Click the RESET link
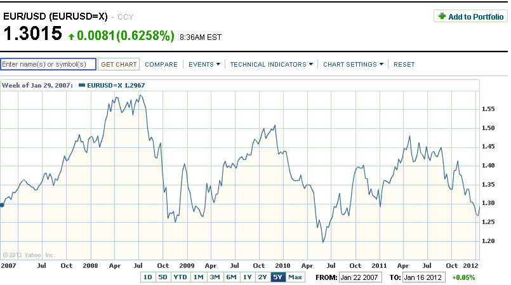The width and height of the screenshot is (511, 285). tap(404, 65)
